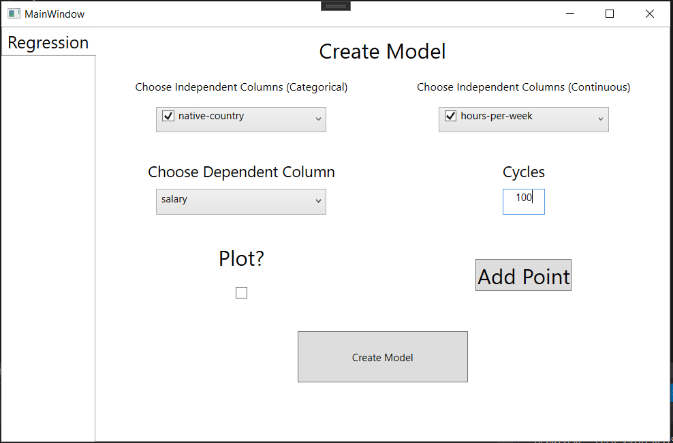This screenshot has width=673, height=443.
Task: Click the Cycles label text
Action: (523, 172)
